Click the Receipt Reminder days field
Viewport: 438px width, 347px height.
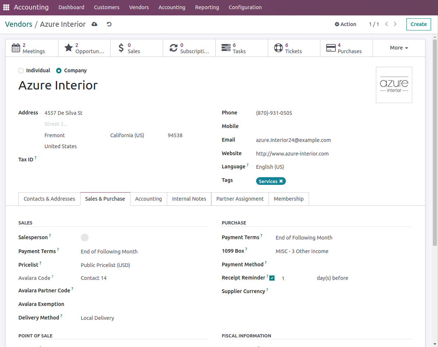tap(283, 278)
